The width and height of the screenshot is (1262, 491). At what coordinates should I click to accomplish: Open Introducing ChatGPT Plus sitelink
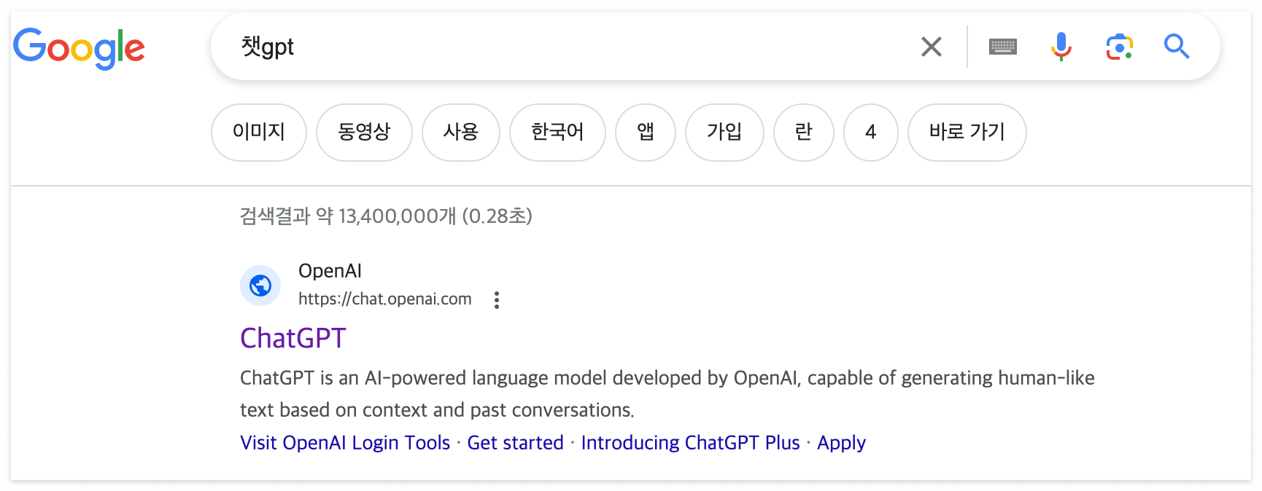point(691,443)
